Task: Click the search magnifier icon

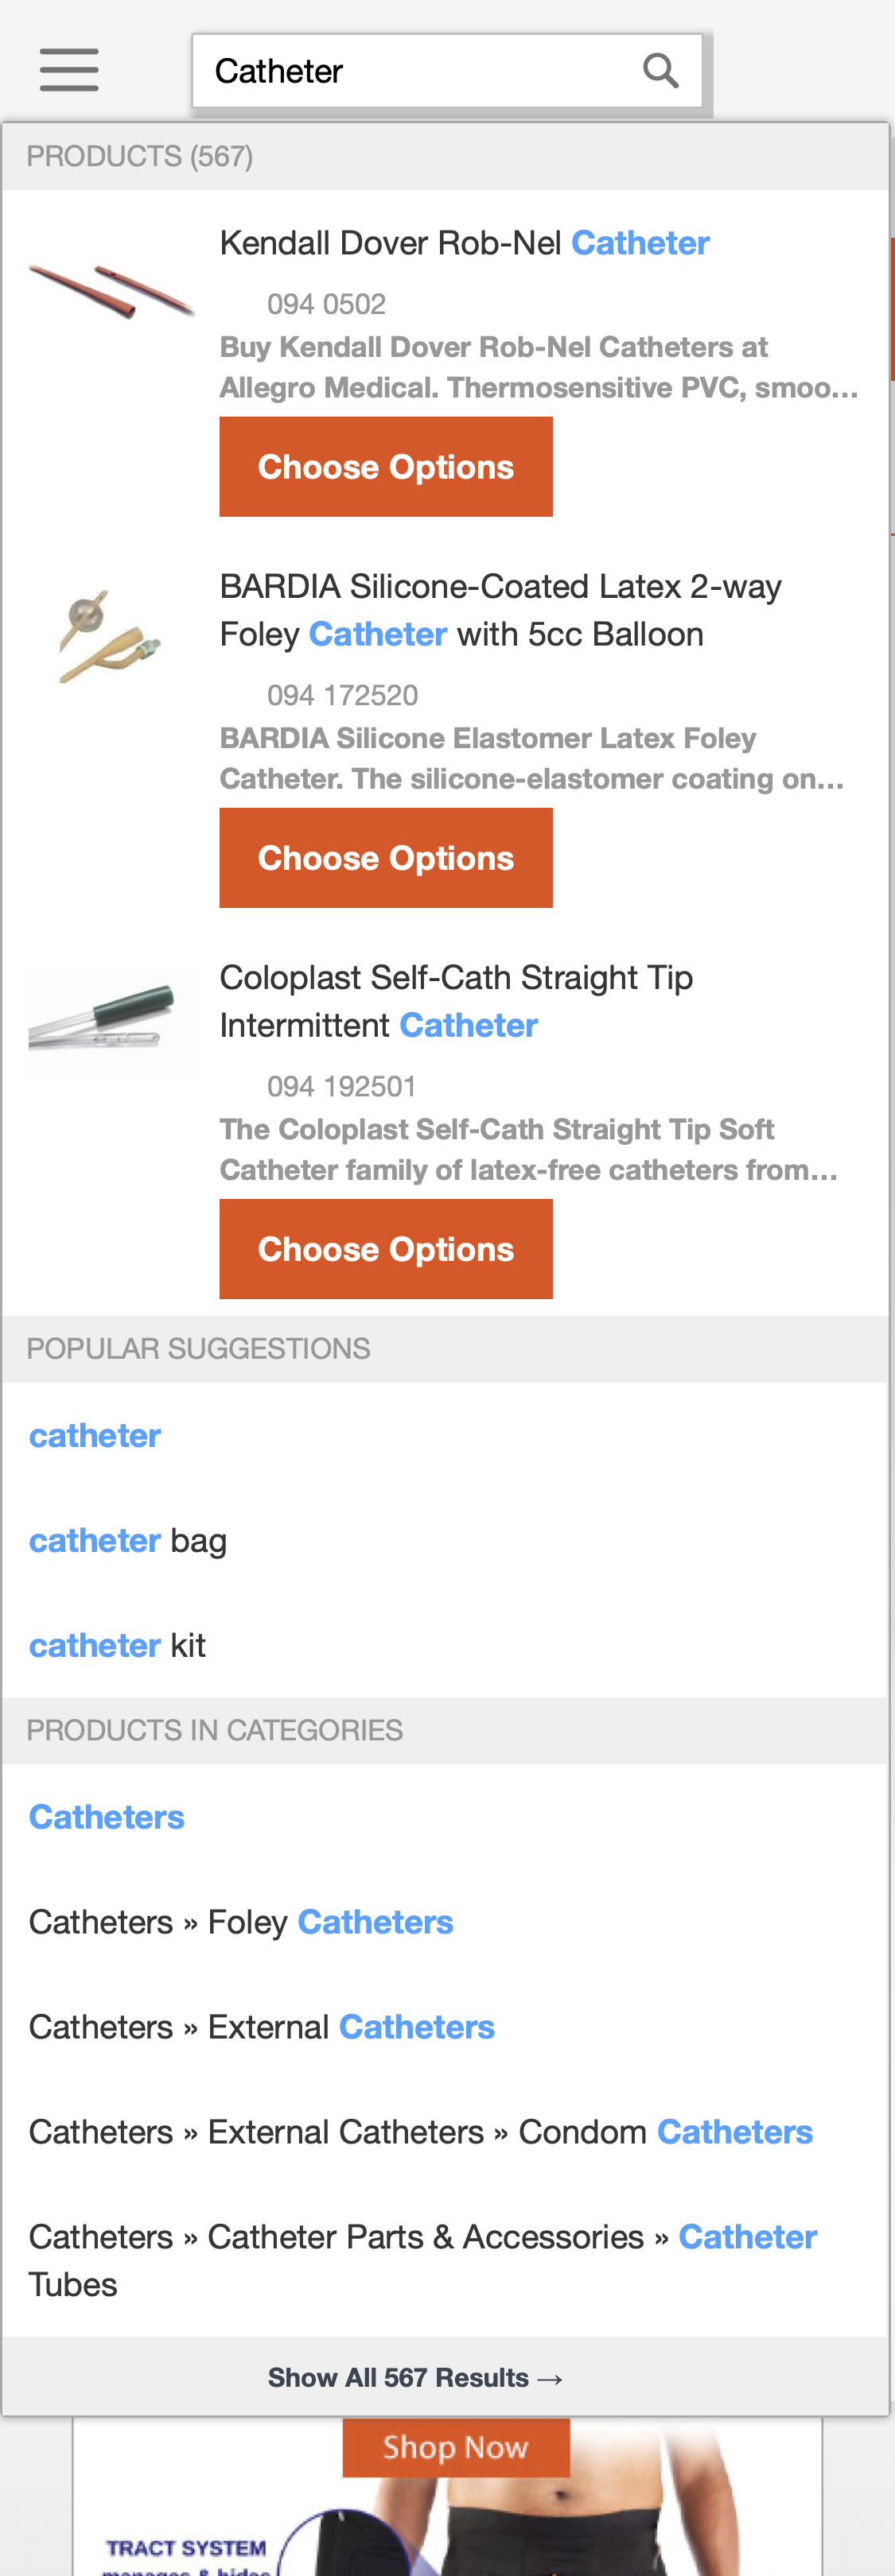Action: (x=659, y=71)
